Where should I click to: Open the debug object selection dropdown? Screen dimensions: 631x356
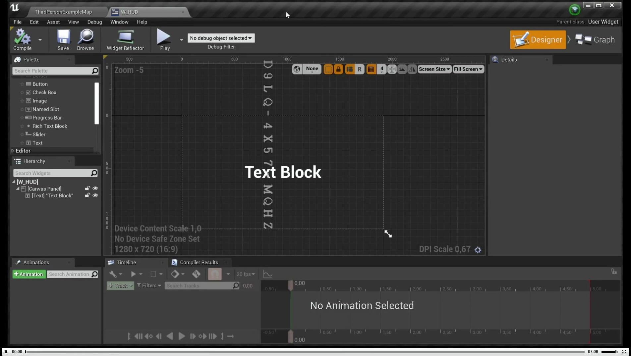221,38
